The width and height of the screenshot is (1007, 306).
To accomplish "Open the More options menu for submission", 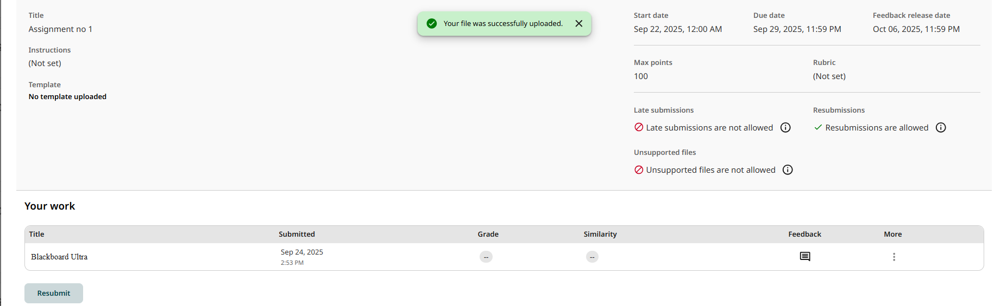I will (x=893, y=257).
